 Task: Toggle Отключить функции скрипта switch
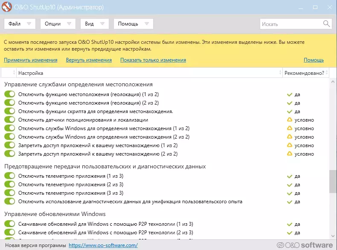(x=10, y=111)
